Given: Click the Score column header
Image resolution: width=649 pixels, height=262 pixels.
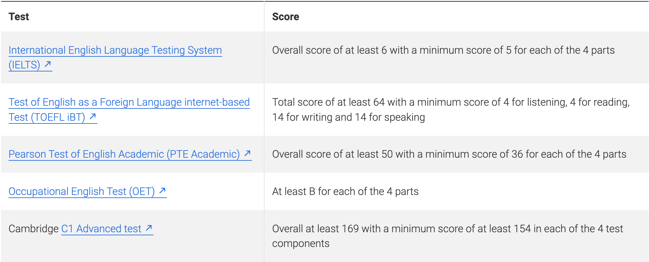Looking at the screenshot, I should click(285, 17).
